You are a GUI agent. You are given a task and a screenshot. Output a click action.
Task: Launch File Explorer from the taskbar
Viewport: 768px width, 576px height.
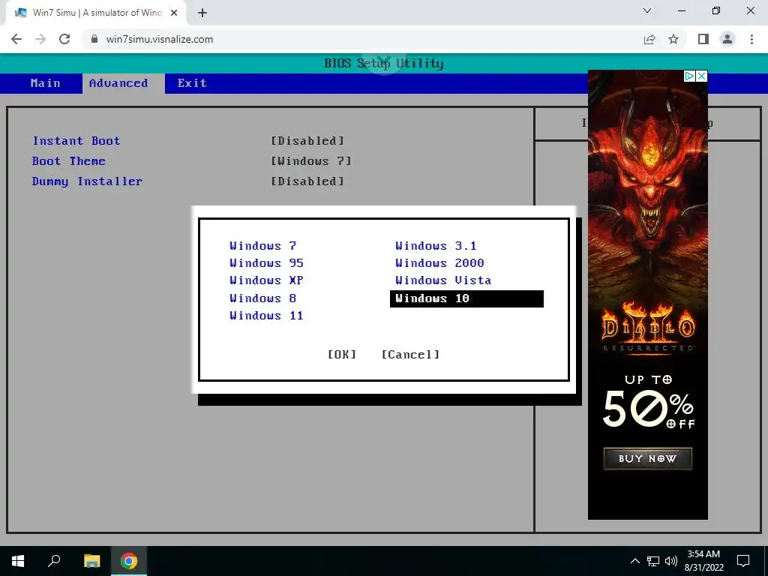91,561
